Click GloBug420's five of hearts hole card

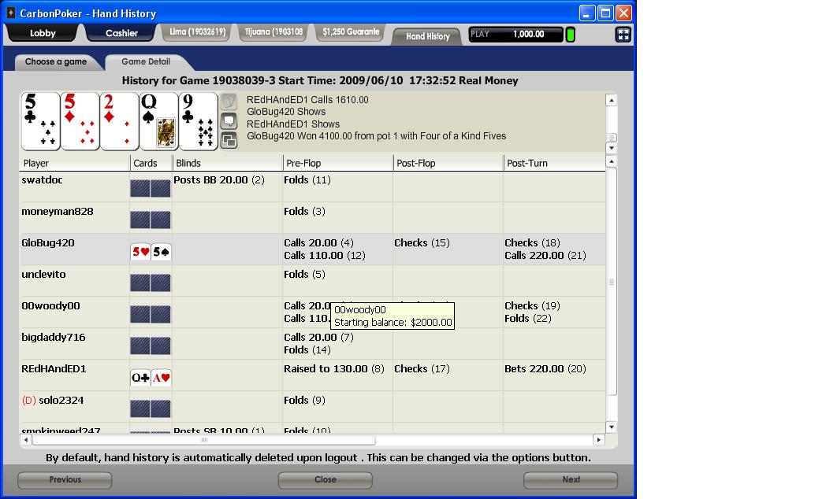click(140, 252)
